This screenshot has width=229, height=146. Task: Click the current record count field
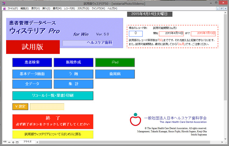point(136,33)
